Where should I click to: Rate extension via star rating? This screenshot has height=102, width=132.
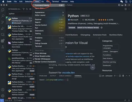point(103,20)
